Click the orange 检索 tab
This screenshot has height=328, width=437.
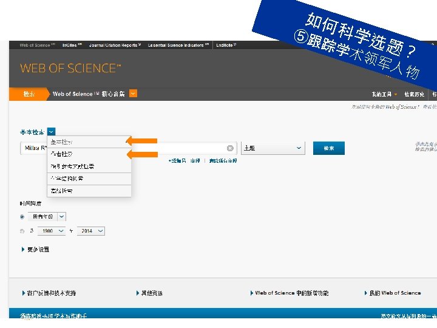click(29, 94)
